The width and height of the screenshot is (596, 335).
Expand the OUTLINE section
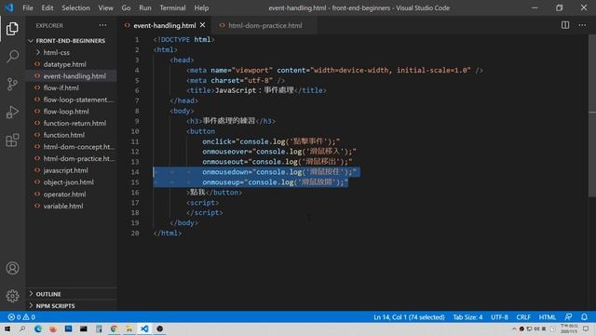47,294
